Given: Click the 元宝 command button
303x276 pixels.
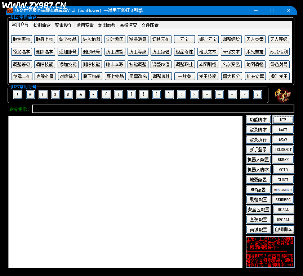Looking at the screenshot, I should 184,39.
